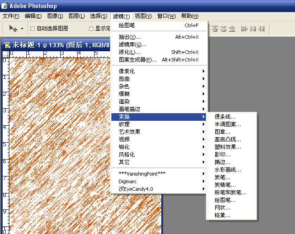The image size is (295, 234).
Task: Click the highlighted 素描 menu item
Action: [159, 117]
